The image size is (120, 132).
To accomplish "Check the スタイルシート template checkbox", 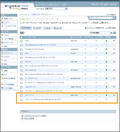I will (x=21, y=87).
